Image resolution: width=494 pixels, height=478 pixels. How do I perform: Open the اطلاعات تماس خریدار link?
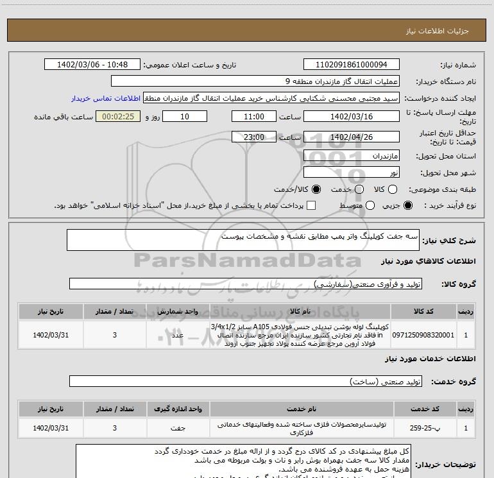pyautogui.click(x=106, y=98)
